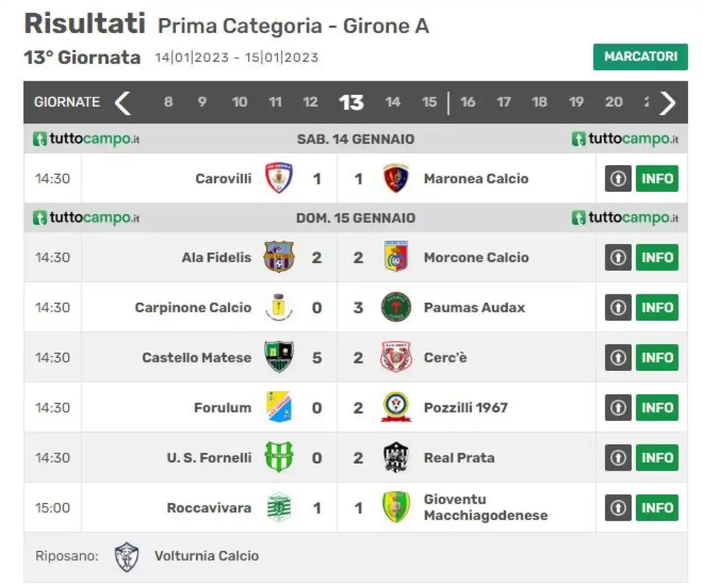Screen dimensions: 703x585
Task: Open INFO for Carpinone Calcio match
Action: pyautogui.click(x=657, y=307)
